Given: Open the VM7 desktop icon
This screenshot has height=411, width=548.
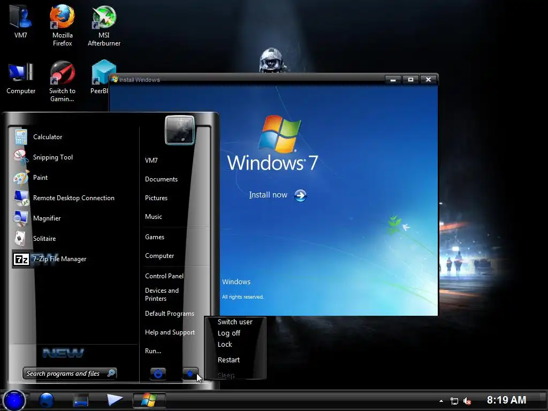Looking at the screenshot, I should [21, 20].
